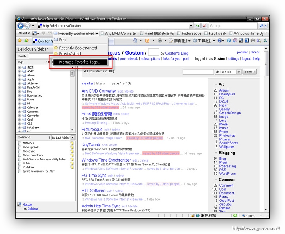Open Favorites Center star icon
The image size is (285, 234).
(x=20, y=41)
